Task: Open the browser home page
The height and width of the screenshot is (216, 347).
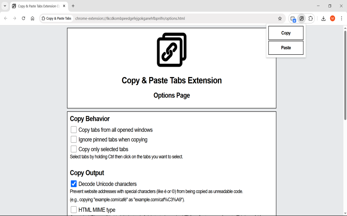Action: 33,18
